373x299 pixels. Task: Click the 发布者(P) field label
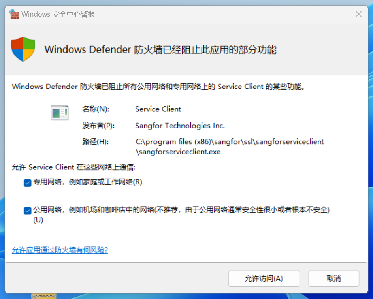point(98,126)
